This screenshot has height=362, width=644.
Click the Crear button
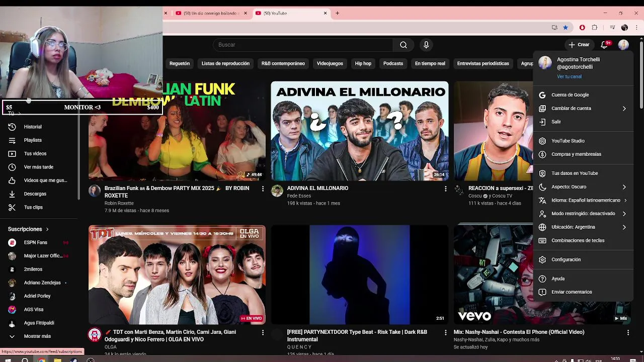[x=579, y=45]
